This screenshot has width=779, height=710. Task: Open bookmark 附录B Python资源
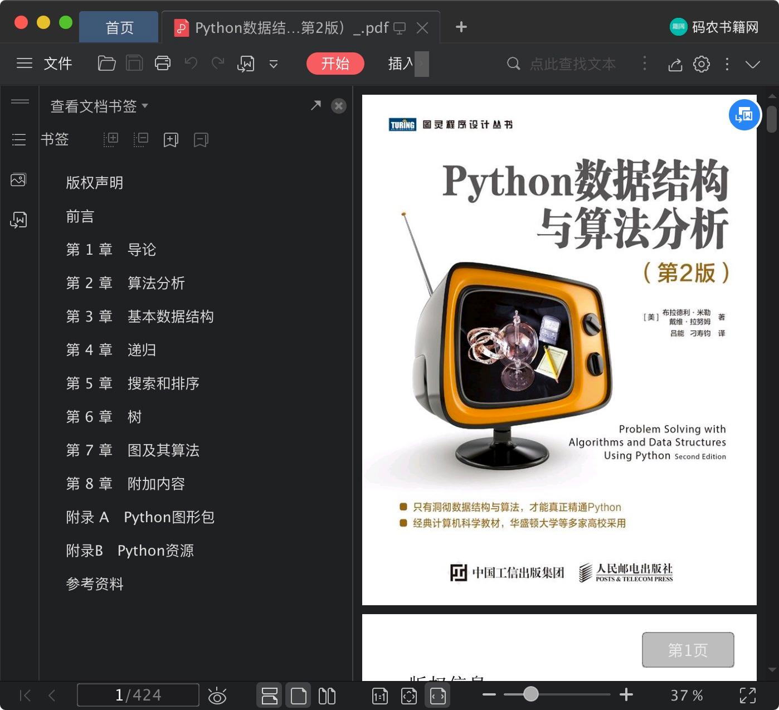point(130,551)
